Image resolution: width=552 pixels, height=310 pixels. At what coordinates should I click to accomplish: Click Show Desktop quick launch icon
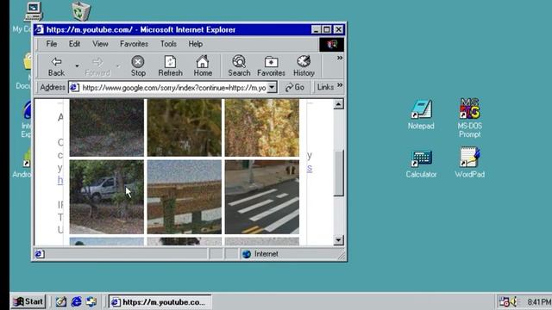pyautogui.click(x=61, y=301)
